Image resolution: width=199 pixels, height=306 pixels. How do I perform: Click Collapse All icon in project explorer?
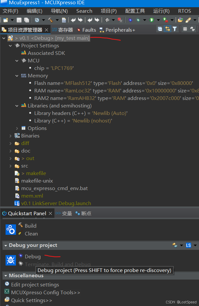[160, 29]
